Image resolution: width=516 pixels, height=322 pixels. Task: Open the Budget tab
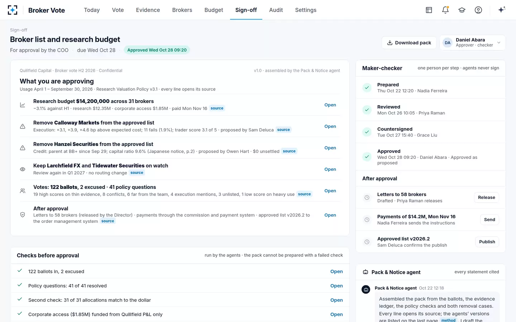point(214,10)
